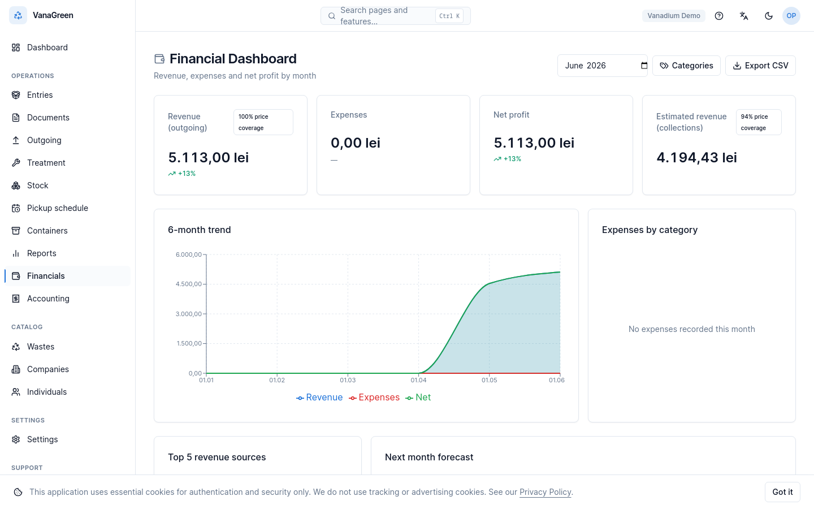Click the Pickup schedule calendar-clock icon

[x=16, y=208]
